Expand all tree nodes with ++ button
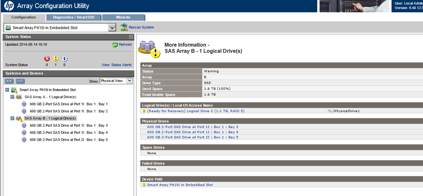 (x=9, y=81)
